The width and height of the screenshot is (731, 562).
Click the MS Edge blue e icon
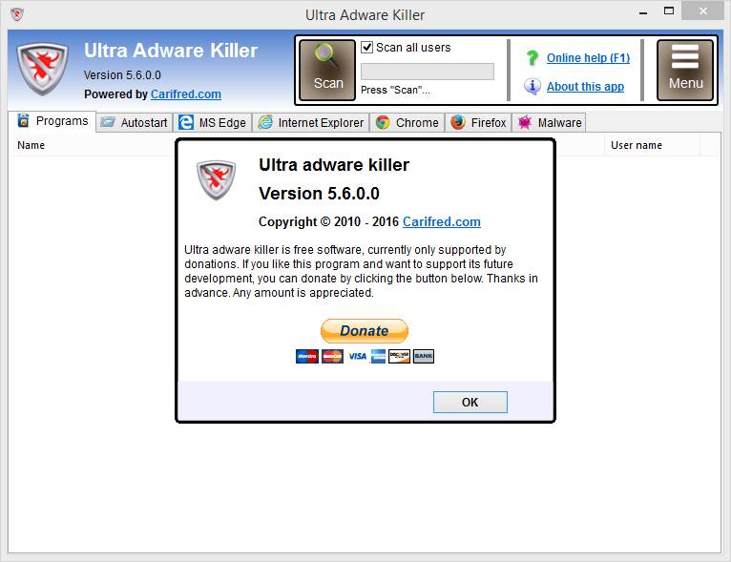pyautogui.click(x=186, y=122)
